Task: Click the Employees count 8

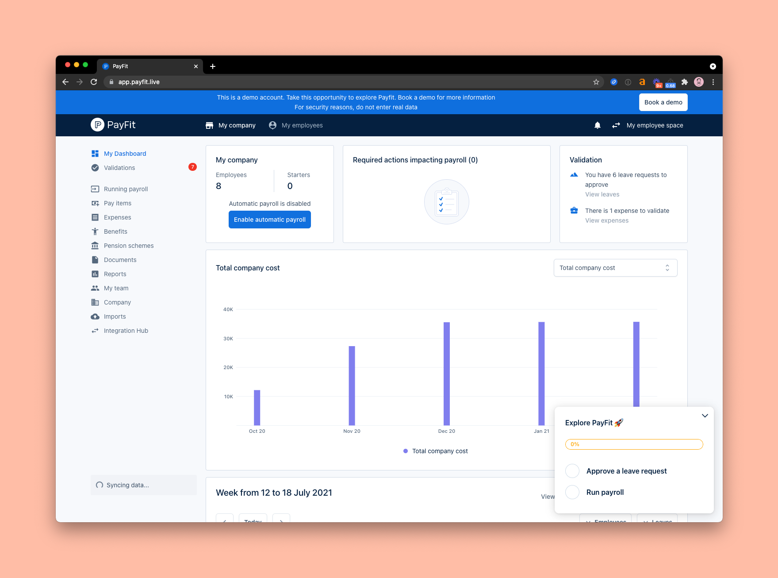Action: click(x=218, y=186)
